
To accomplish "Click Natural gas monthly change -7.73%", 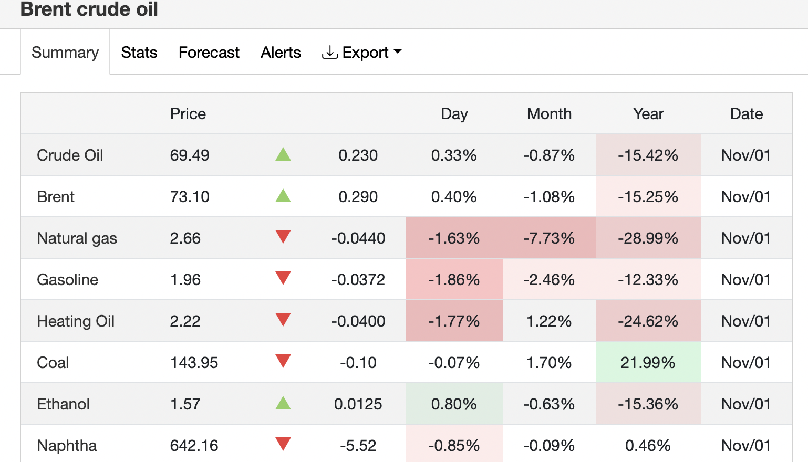I will pyautogui.click(x=549, y=238).
